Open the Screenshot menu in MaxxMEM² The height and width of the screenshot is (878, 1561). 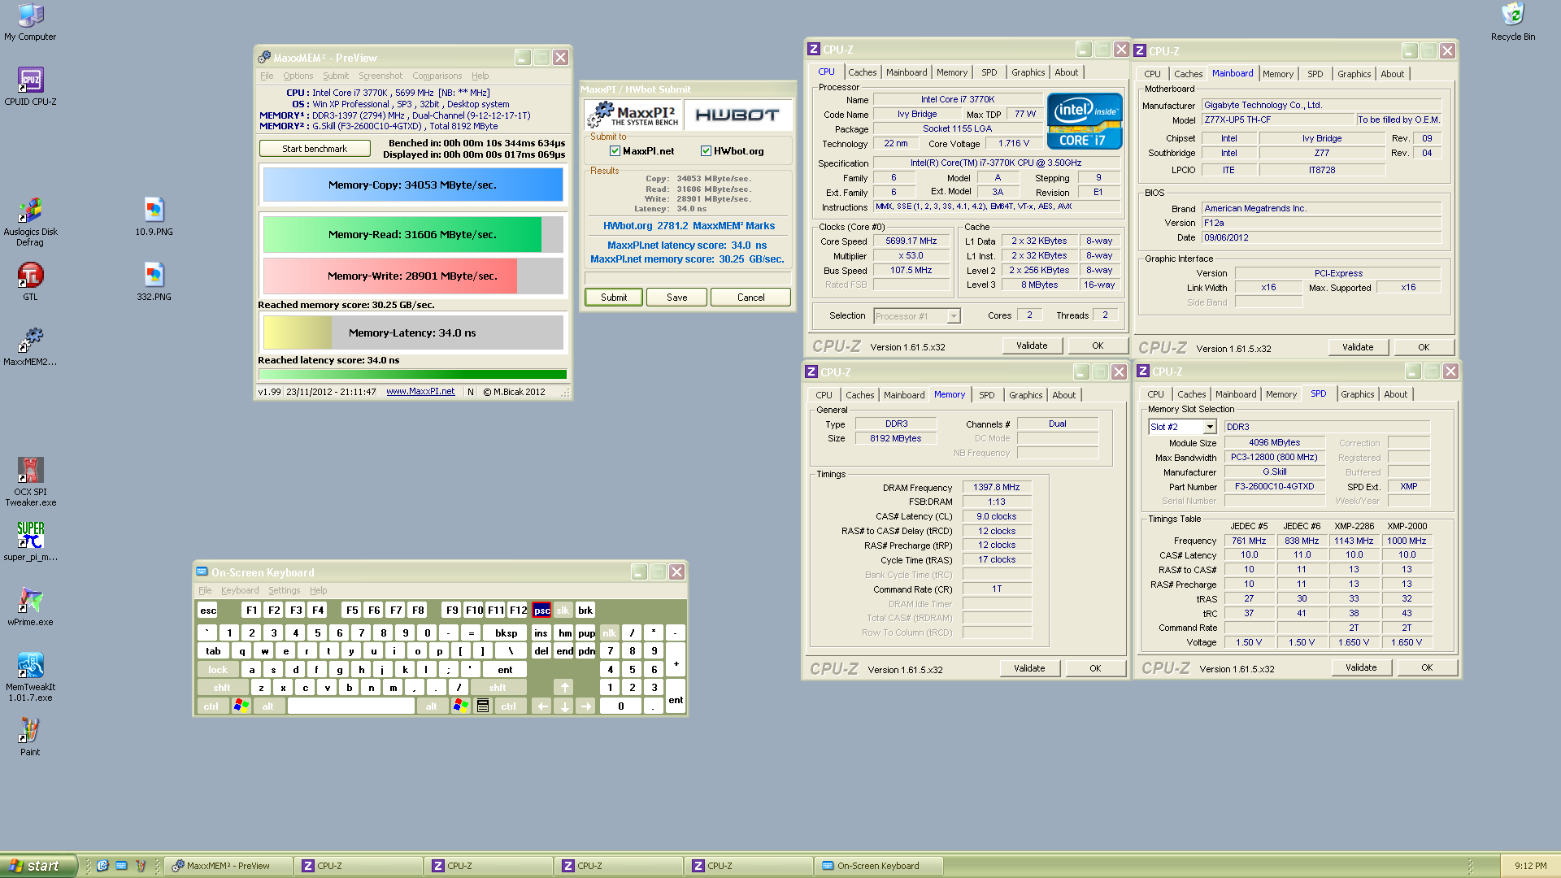(x=380, y=76)
